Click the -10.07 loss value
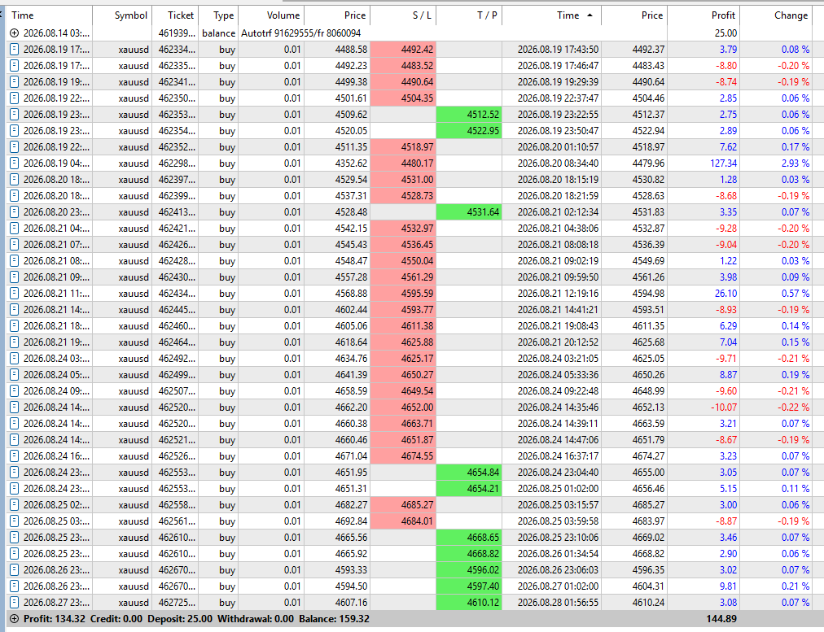 (x=724, y=408)
